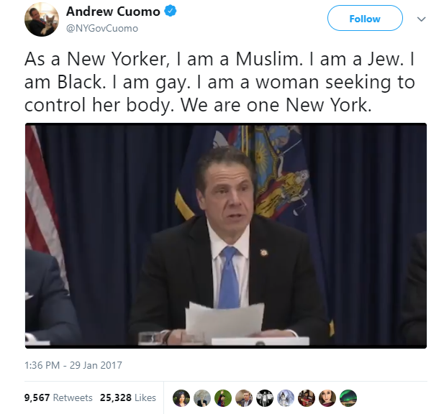View the 9,567 Retweets list
Screen dimensions: 444x414
coord(58,397)
